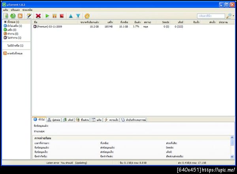This screenshot has height=174, width=237.
Task: Click the Create New Torrent wand icon
Action: tap(29, 16)
